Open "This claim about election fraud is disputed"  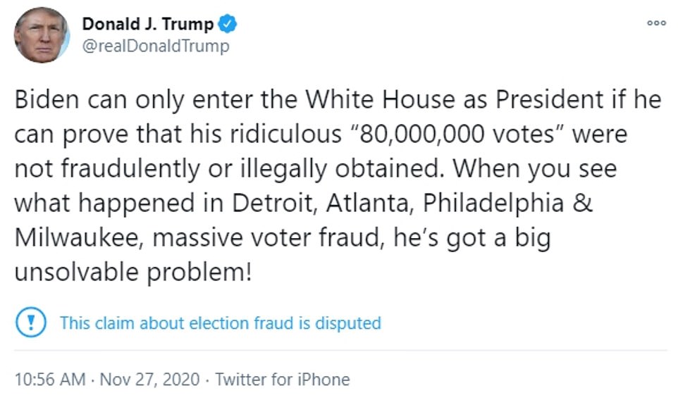pyautogui.click(x=220, y=323)
